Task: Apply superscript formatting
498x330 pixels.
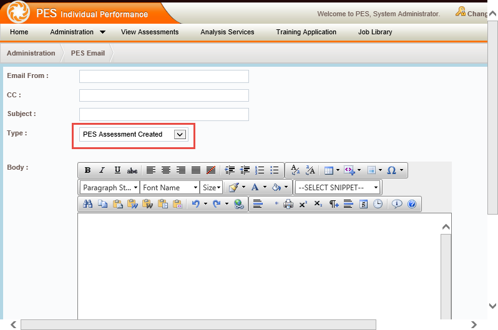Action: pyautogui.click(x=303, y=204)
